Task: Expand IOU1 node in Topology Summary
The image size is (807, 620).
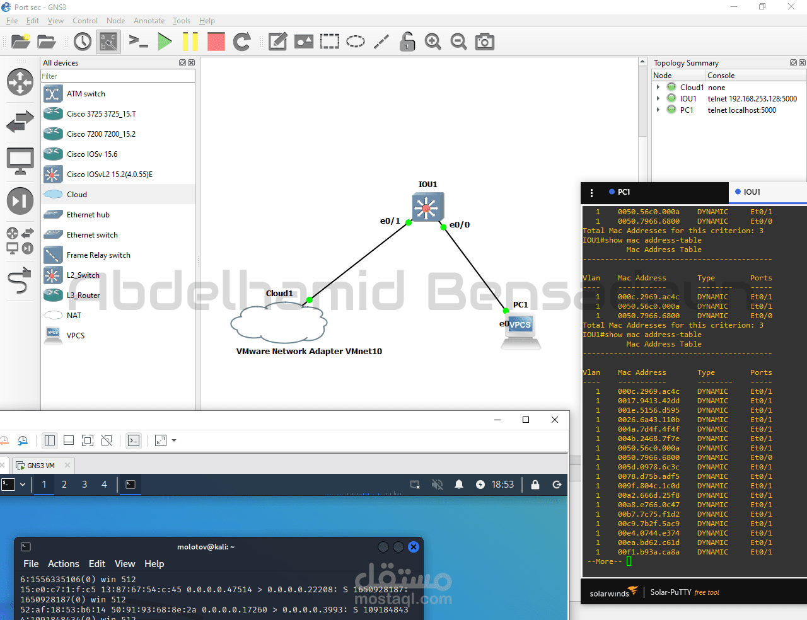Action: [x=658, y=98]
